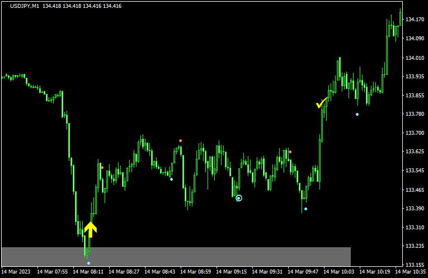This screenshot has width=428, height=278.
Task: Click the 134.010 price axis label
Action: point(415,58)
